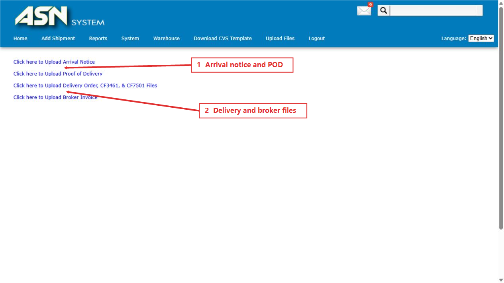Screen dimensions: 504x283
Task: Open the Upload Files menu
Action: (280, 39)
